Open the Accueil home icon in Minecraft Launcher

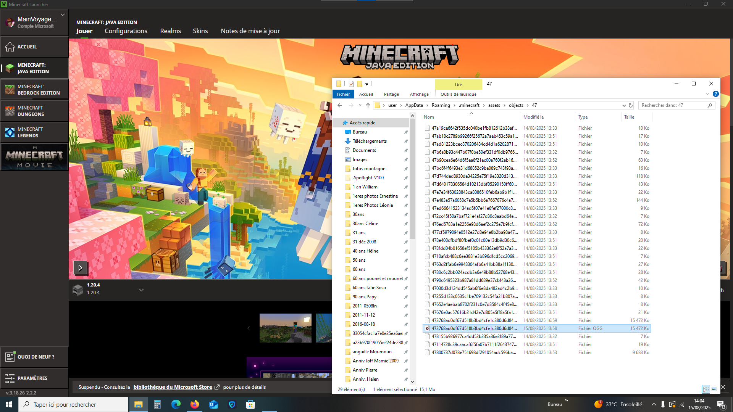pyautogui.click(x=10, y=47)
